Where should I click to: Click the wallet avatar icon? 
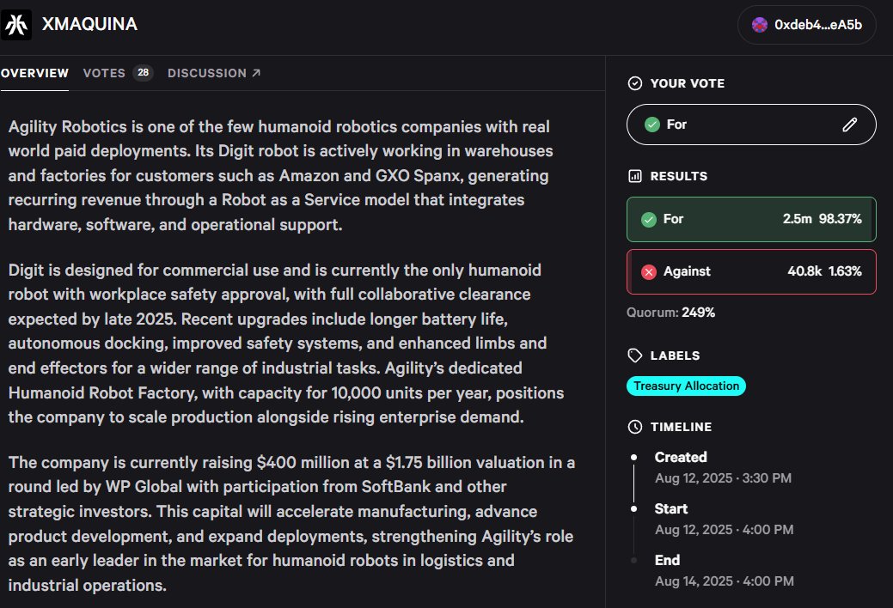coord(759,25)
